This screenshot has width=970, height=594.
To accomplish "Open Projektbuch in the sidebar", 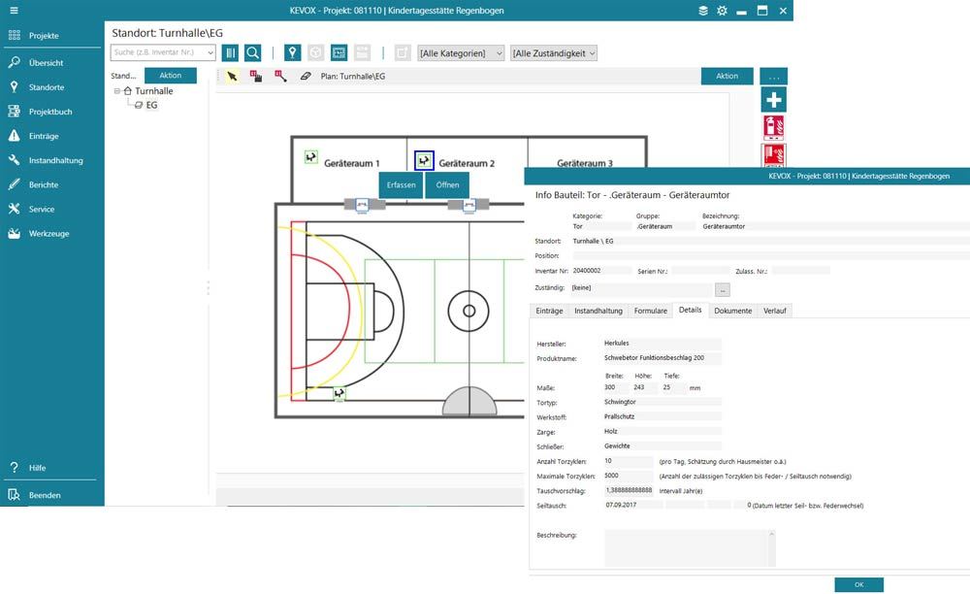I will pyautogui.click(x=50, y=112).
